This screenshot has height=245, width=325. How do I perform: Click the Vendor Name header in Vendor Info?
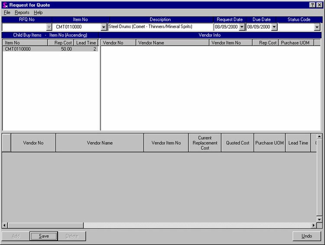172,43
